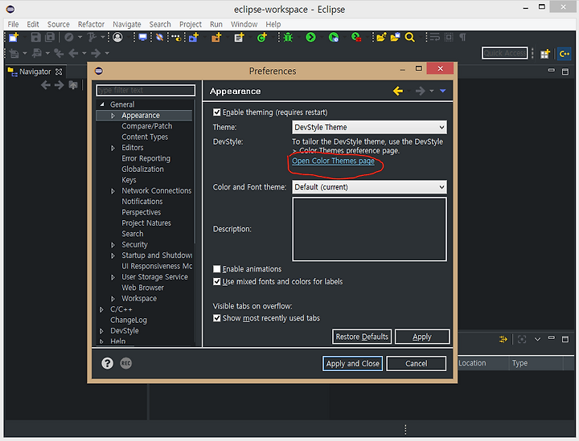Image resolution: width=579 pixels, height=441 pixels.
Task: Open the Navigate menu
Action: [127, 24]
